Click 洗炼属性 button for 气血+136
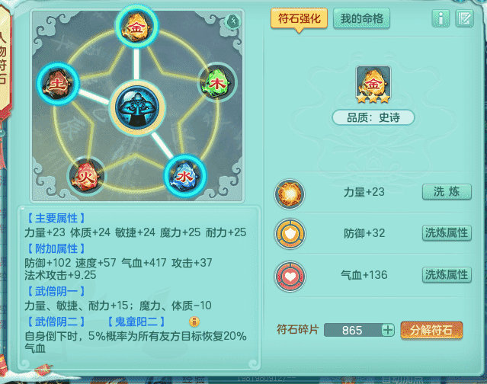The height and width of the screenshot is (384, 487). point(447,275)
